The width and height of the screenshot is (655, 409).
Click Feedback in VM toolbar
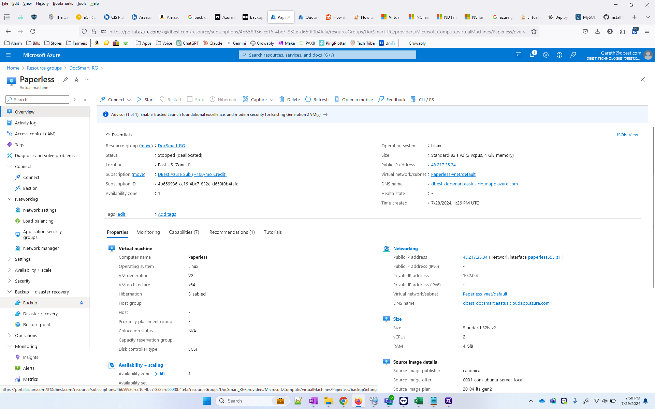pyautogui.click(x=392, y=100)
